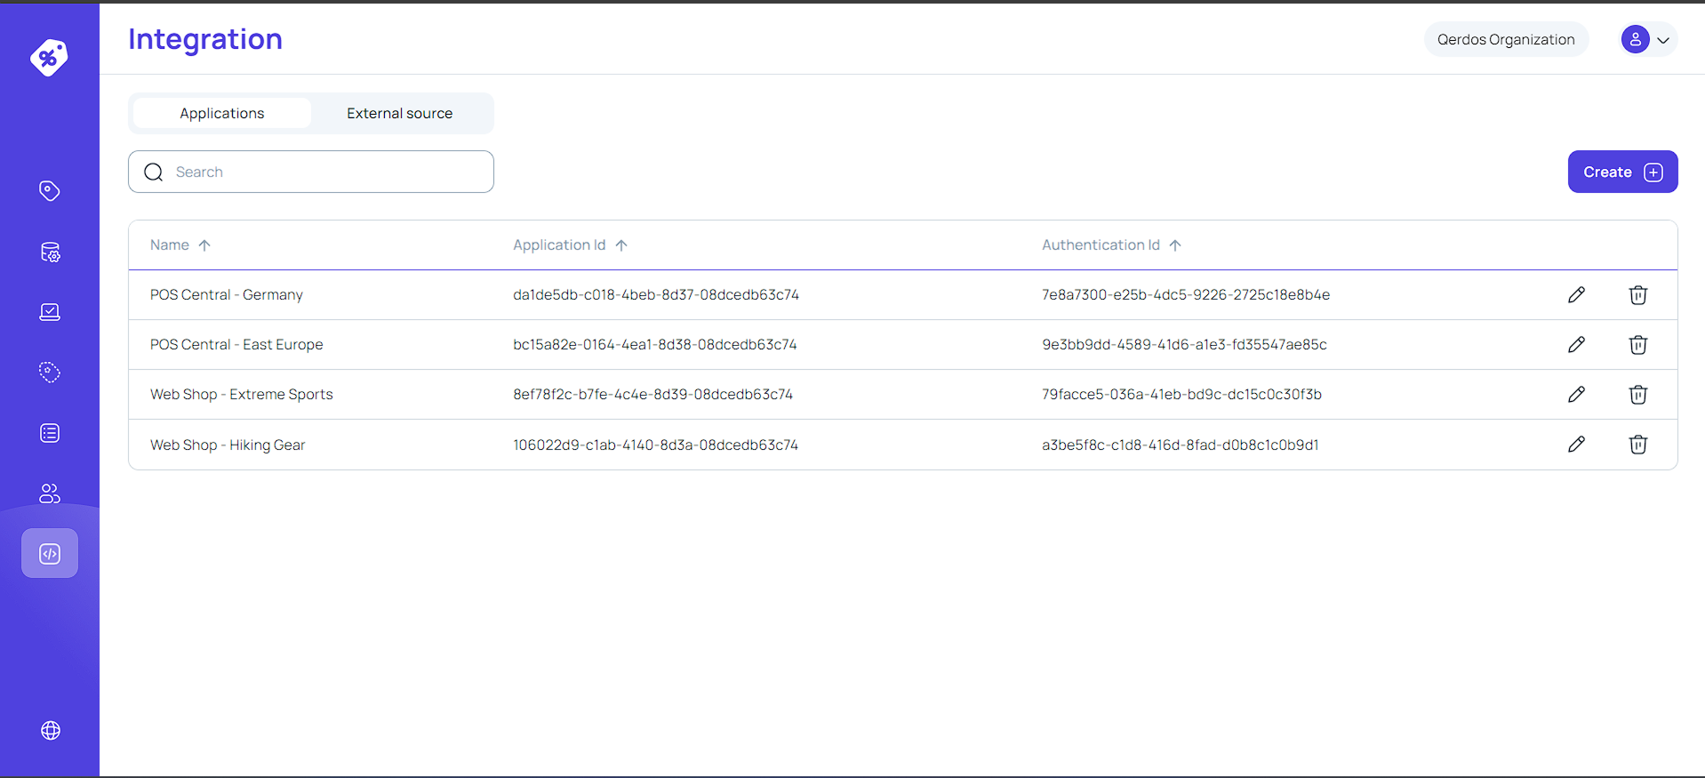Image resolution: width=1705 pixels, height=778 pixels.
Task: Open the language globe icon
Action: [x=51, y=730]
